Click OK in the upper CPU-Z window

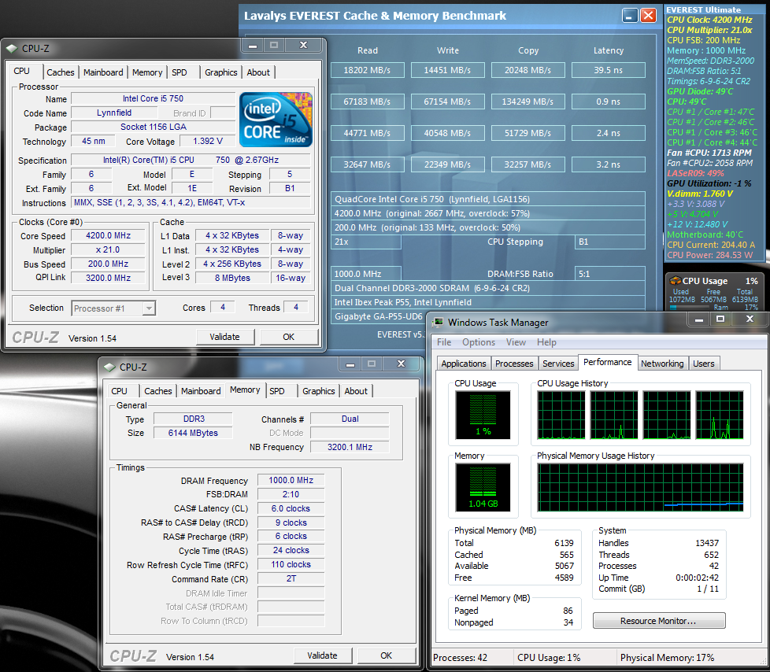(x=288, y=337)
